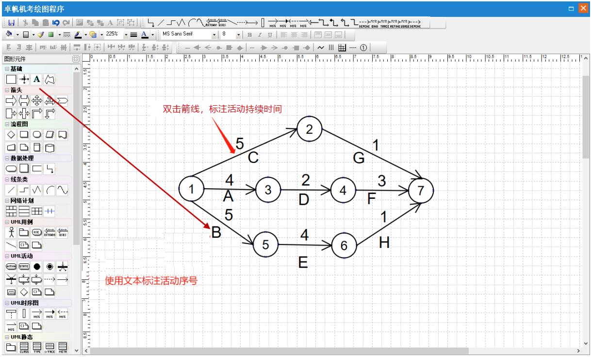Close the 图形元件 panel
The image size is (592, 357).
pyautogui.click(x=76, y=59)
